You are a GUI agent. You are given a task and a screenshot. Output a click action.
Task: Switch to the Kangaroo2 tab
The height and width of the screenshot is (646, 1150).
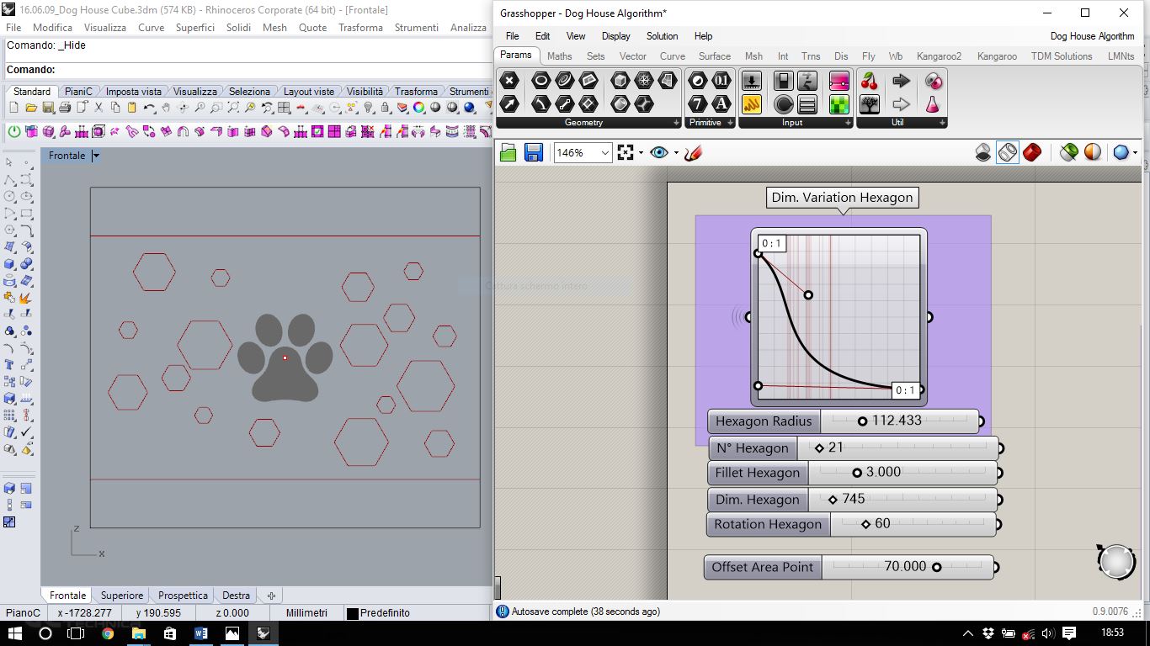tap(939, 56)
